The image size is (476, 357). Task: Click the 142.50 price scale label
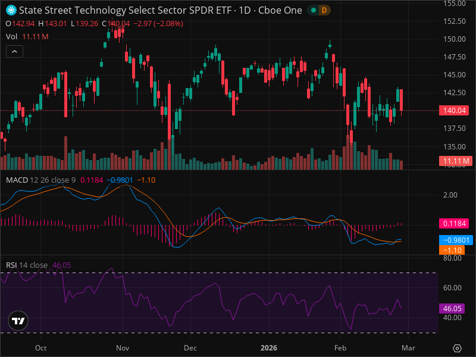click(x=455, y=93)
